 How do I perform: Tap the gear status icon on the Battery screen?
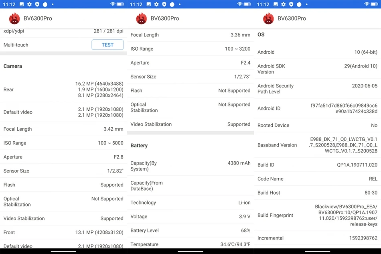(x=156, y=4)
